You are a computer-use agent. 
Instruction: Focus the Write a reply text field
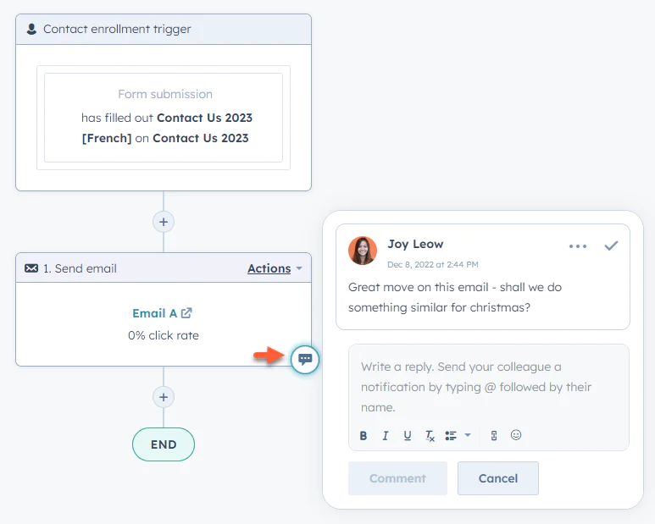(488, 386)
